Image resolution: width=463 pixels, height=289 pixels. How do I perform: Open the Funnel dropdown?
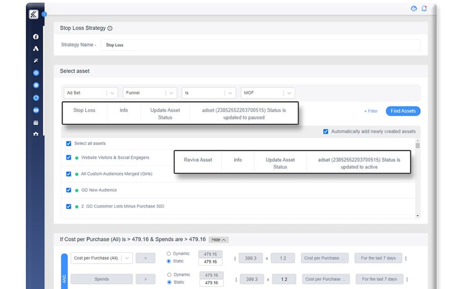coord(150,93)
